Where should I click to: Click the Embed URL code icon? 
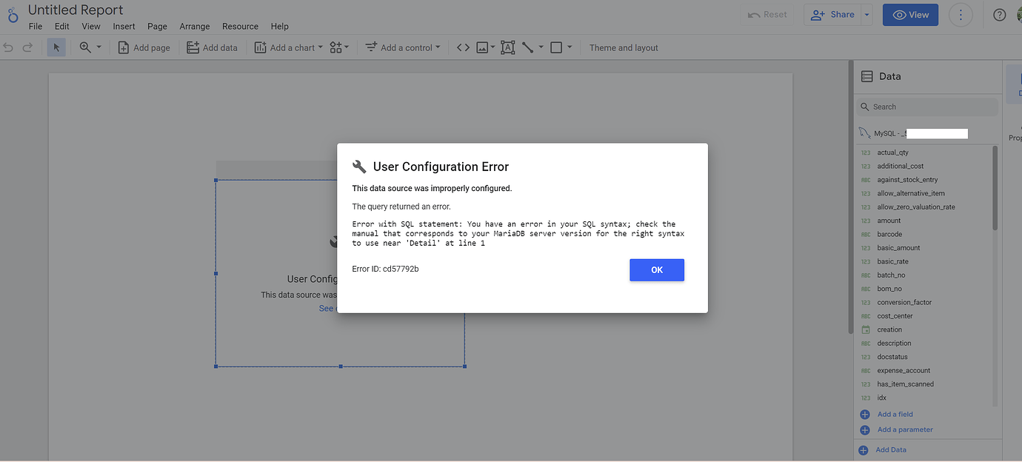[x=463, y=47]
